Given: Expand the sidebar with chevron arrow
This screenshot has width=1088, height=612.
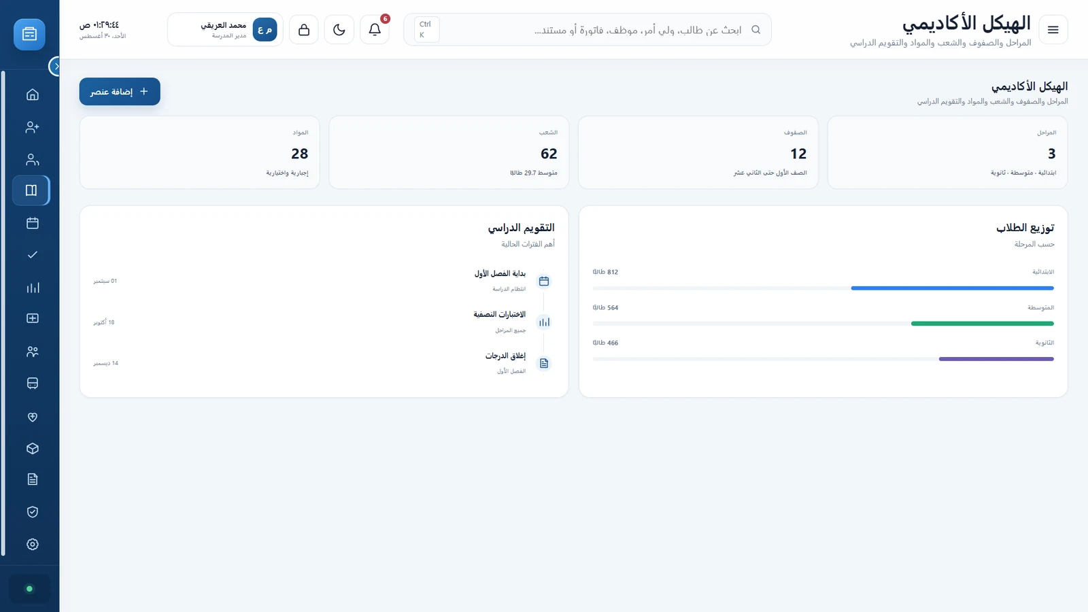Looking at the screenshot, I should pos(56,66).
